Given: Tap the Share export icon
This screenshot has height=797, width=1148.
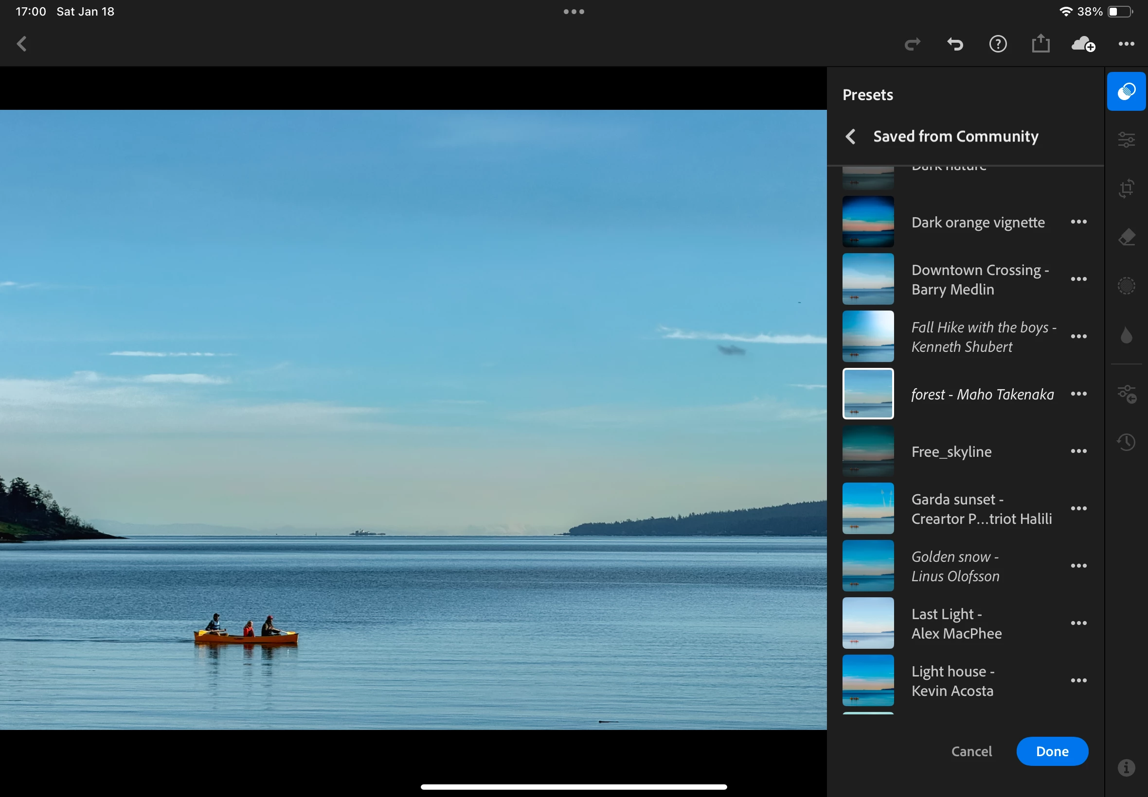Looking at the screenshot, I should point(1040,44).
